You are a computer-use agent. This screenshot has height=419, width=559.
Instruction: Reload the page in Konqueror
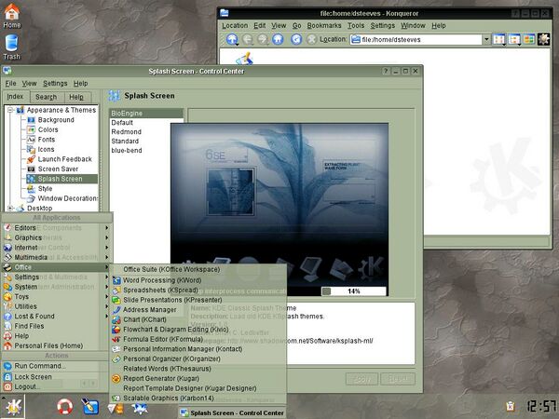[x=296, y=39]
